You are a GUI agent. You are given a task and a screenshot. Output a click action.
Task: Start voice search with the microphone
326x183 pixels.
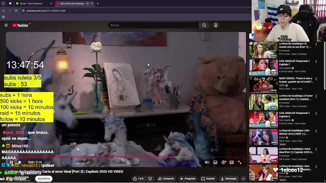(216, 25)
